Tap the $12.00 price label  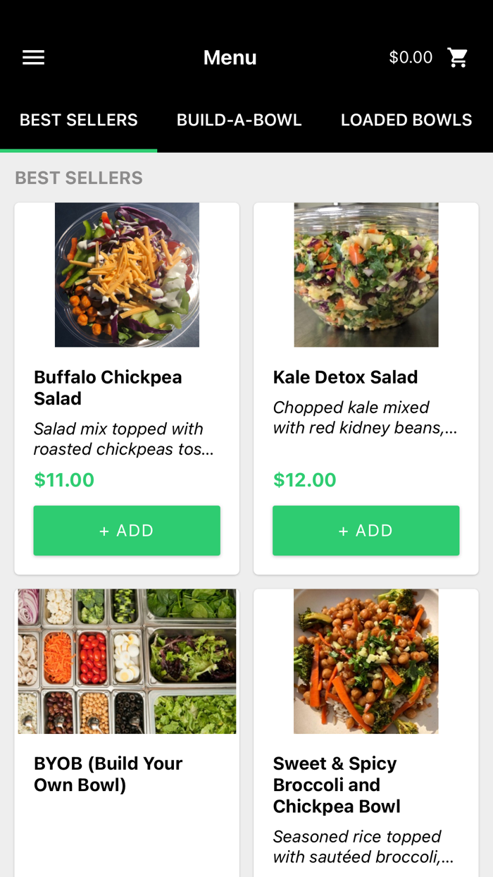point(304,480)
